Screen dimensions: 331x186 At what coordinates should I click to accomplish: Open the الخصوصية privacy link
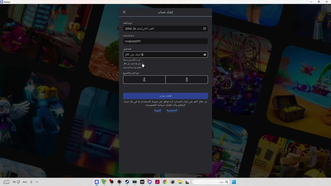(x=172, y=110)
